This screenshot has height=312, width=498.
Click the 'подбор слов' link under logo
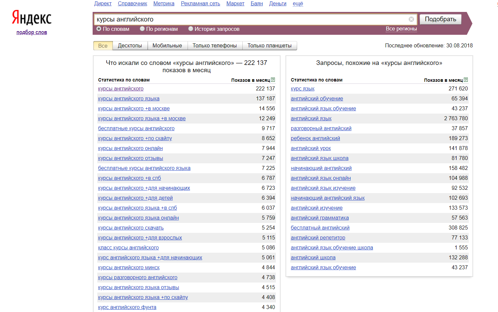point(32,32)
